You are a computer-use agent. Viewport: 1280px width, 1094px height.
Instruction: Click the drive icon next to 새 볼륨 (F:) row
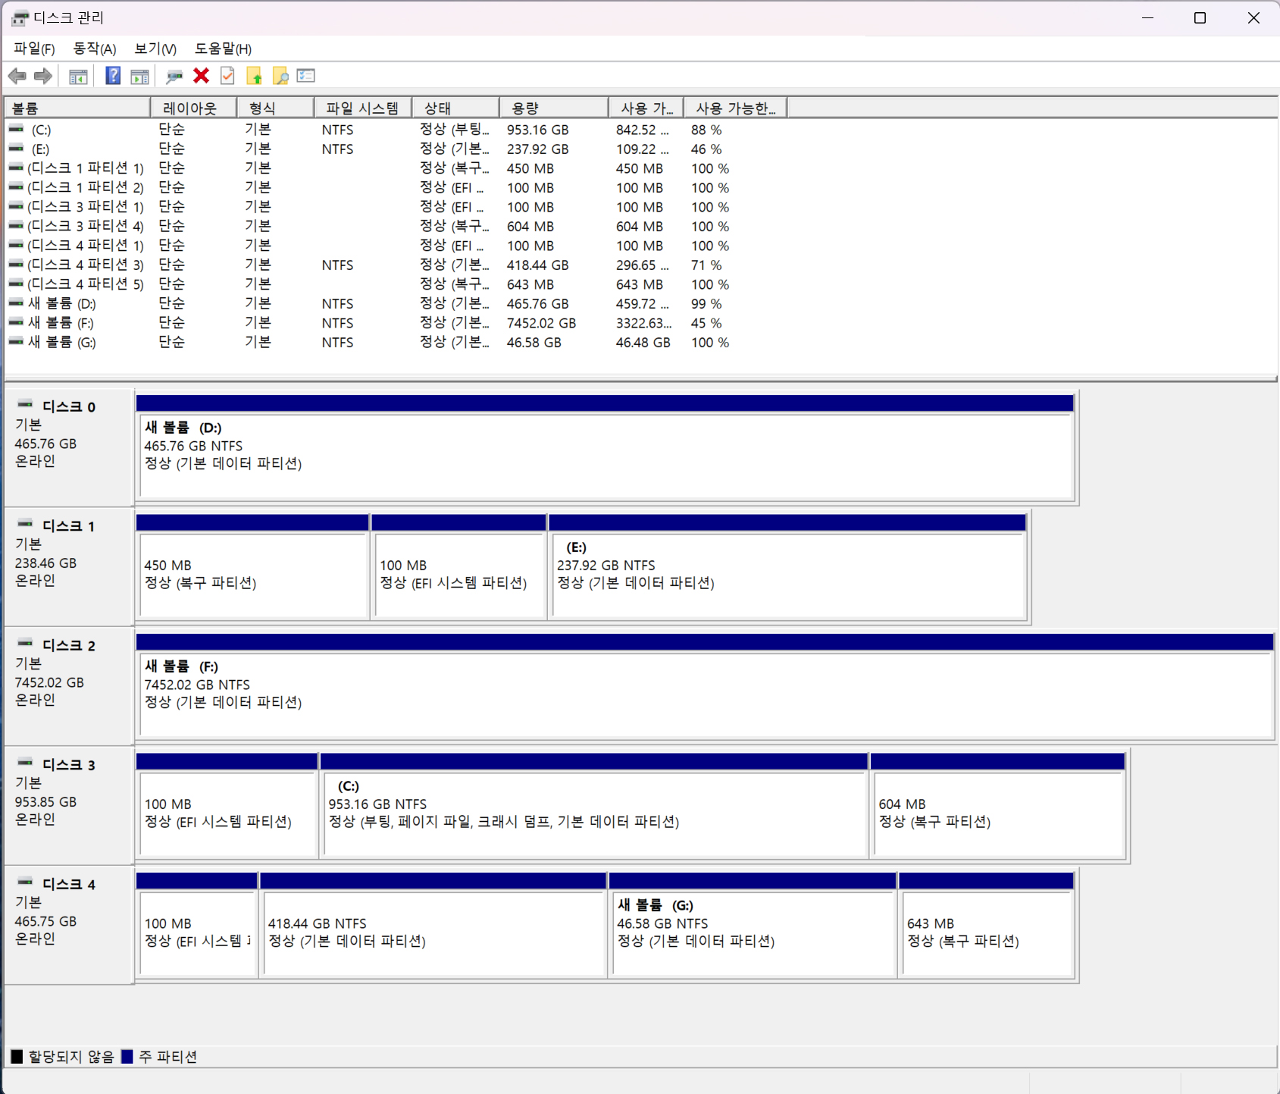(16, 322)
